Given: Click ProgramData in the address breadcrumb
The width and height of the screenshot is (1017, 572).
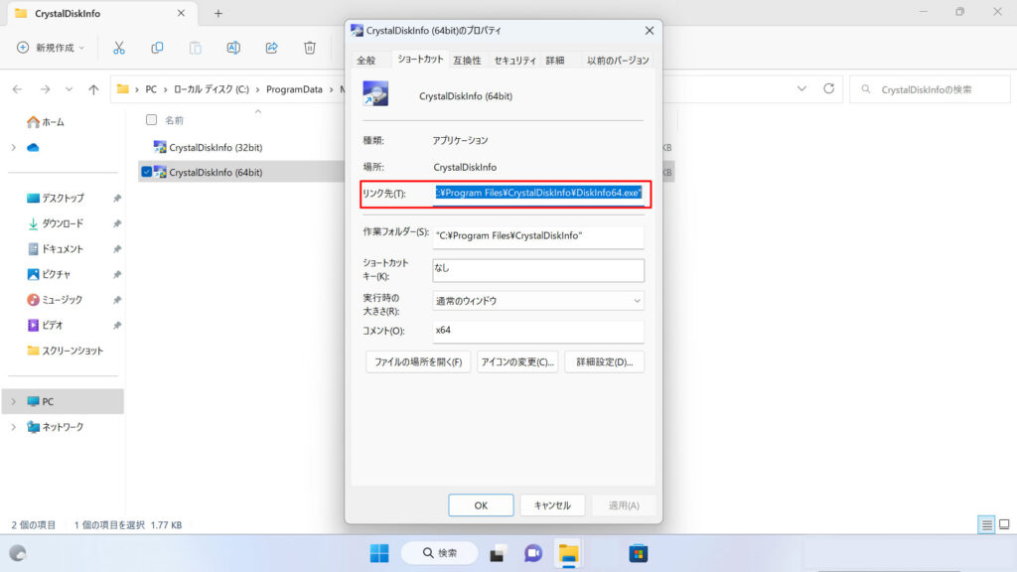Looking at the screenshot, I should (294, 89).
